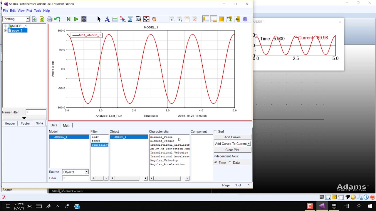Select Angular_Acceleration in Characteristic list
Image resolution: width=376 pixels, height=211 pixels.
point(167,164)
